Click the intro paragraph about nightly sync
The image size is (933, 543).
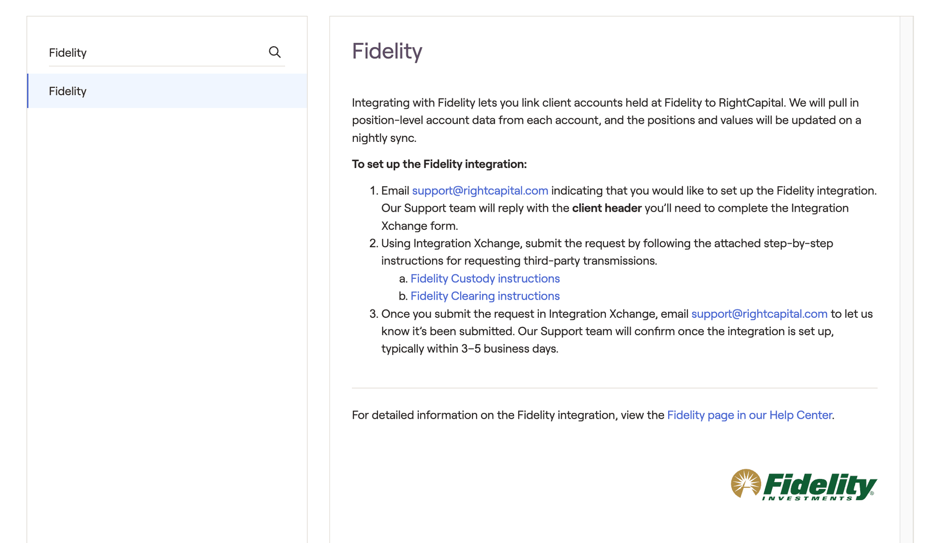click(606, 120)
